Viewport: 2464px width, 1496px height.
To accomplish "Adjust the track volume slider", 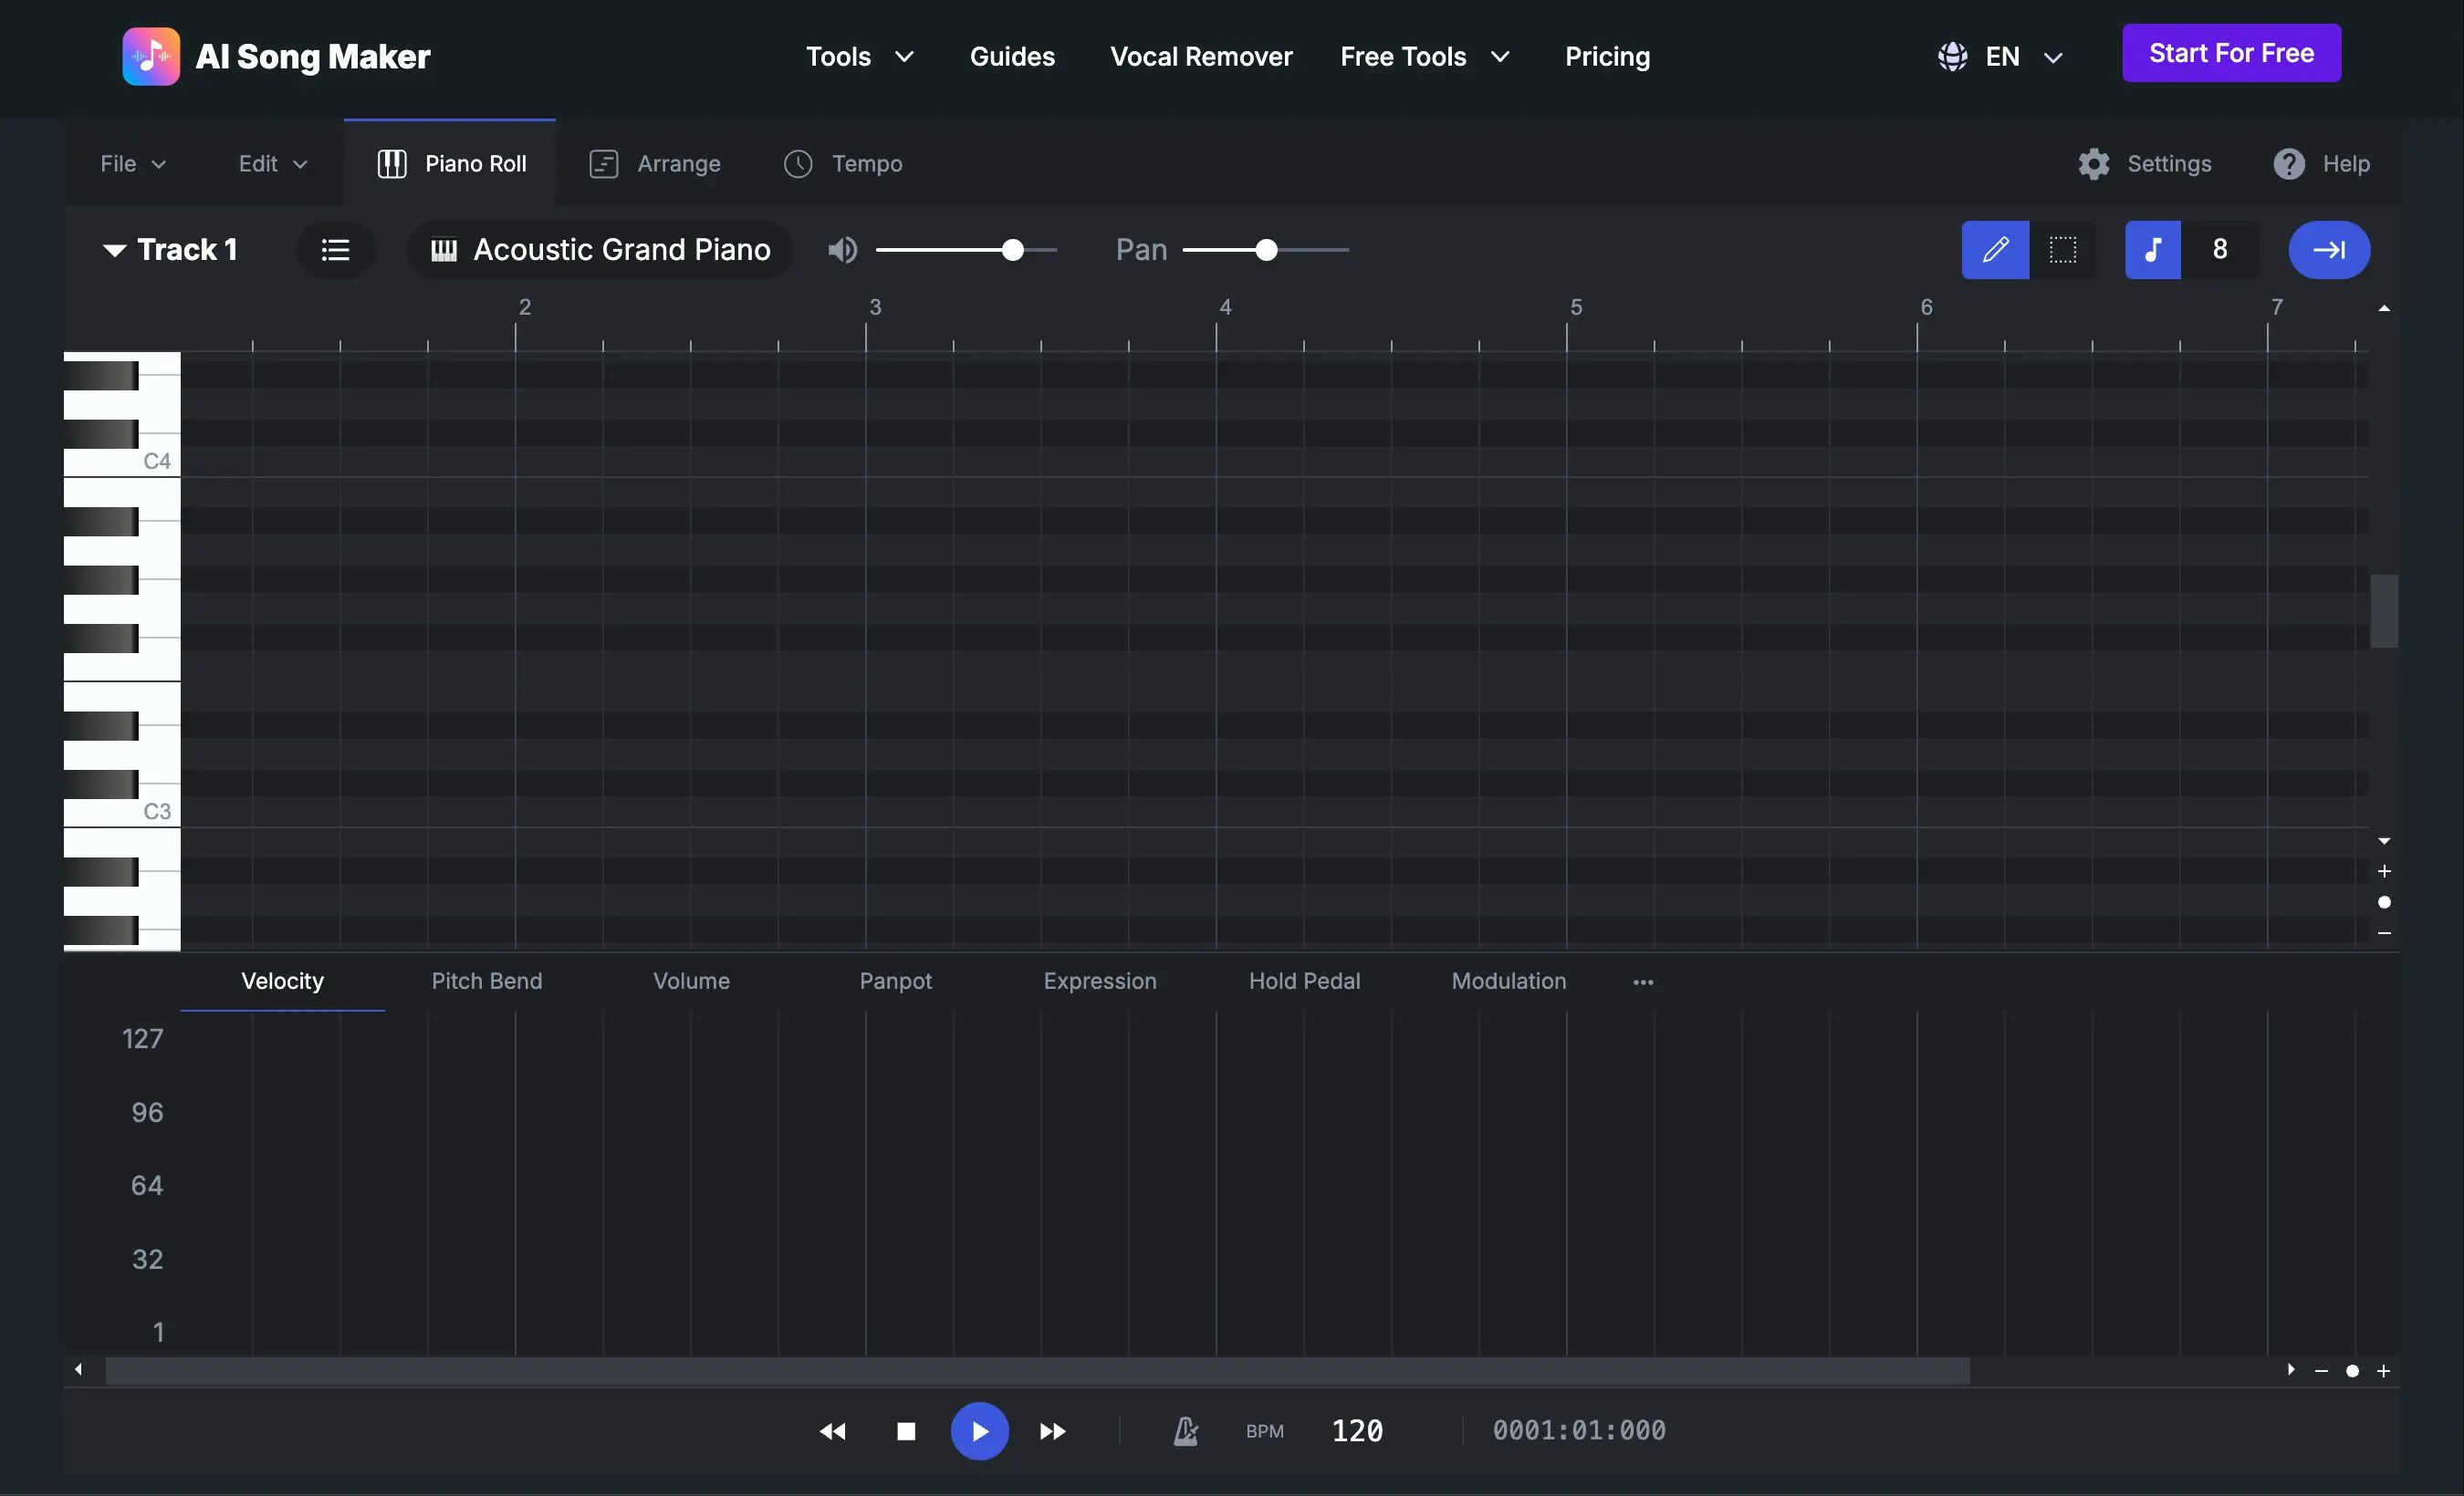I will (966, 250).
